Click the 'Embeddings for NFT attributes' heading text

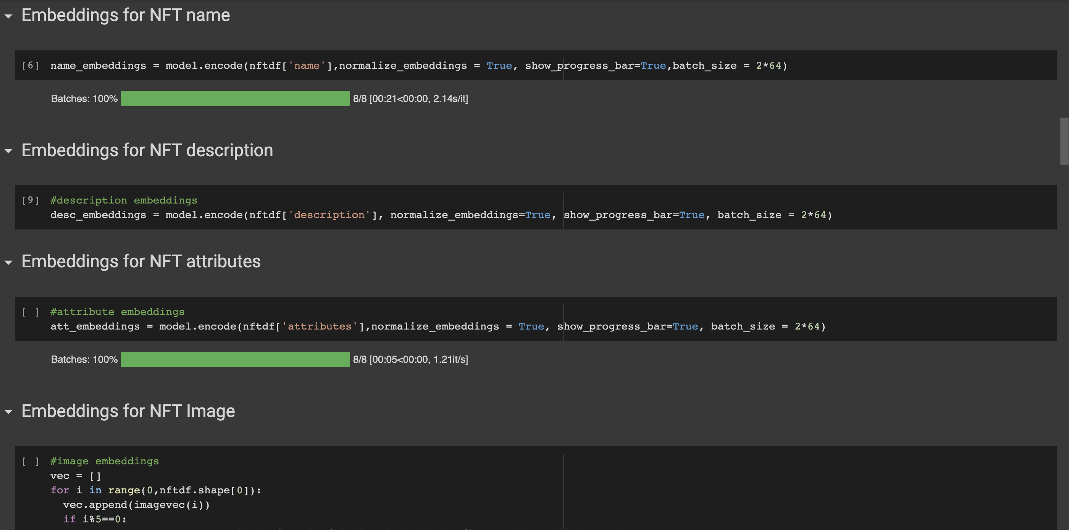140,262
